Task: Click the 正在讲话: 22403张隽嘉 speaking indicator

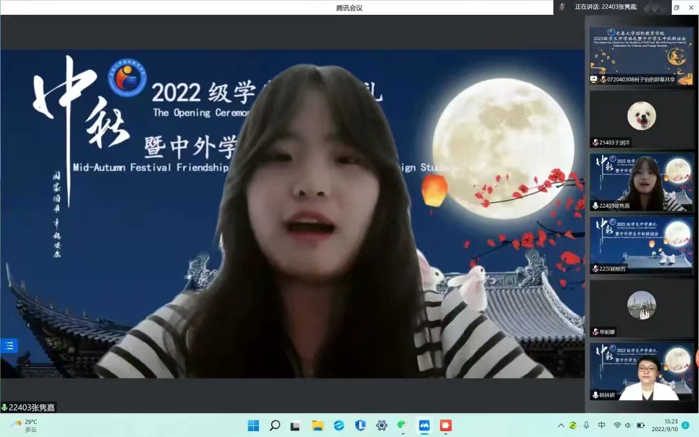Action: 606,6
